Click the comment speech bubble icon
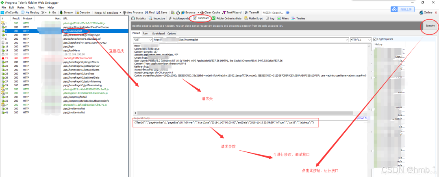The width and height of the screenshot is (439, 177). [22, 13]
